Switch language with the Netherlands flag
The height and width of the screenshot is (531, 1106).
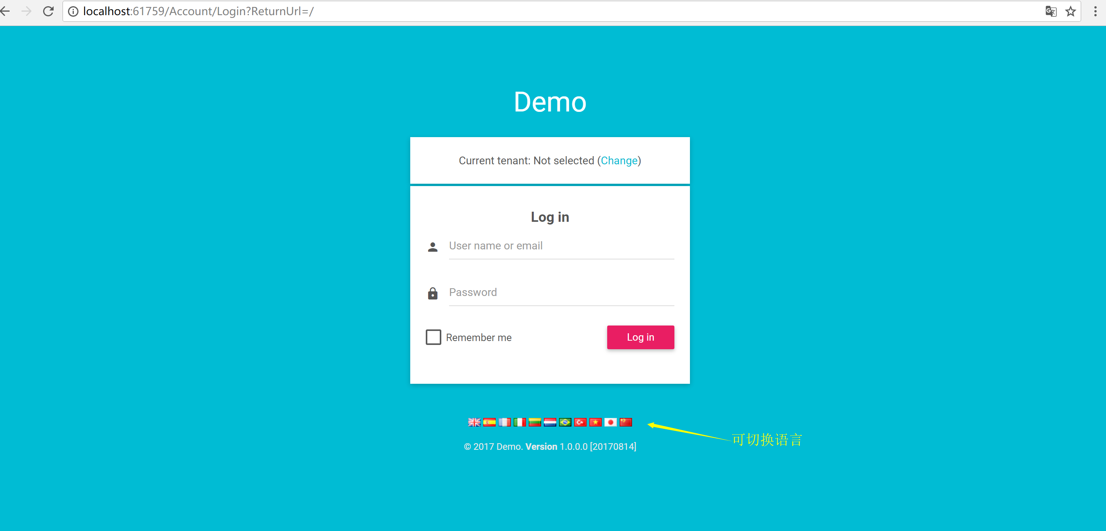point(550,422)
